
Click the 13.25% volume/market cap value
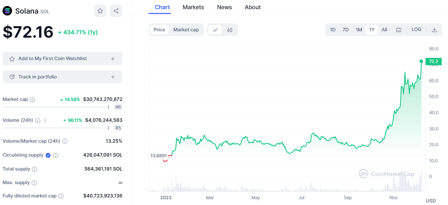(x=114, y=141)
